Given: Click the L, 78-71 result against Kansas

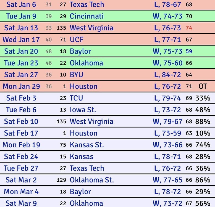Looking at the screenshot, I should (167, 157).
